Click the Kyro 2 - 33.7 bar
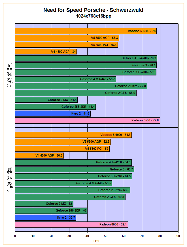The image size is (187, 247). 45,218
